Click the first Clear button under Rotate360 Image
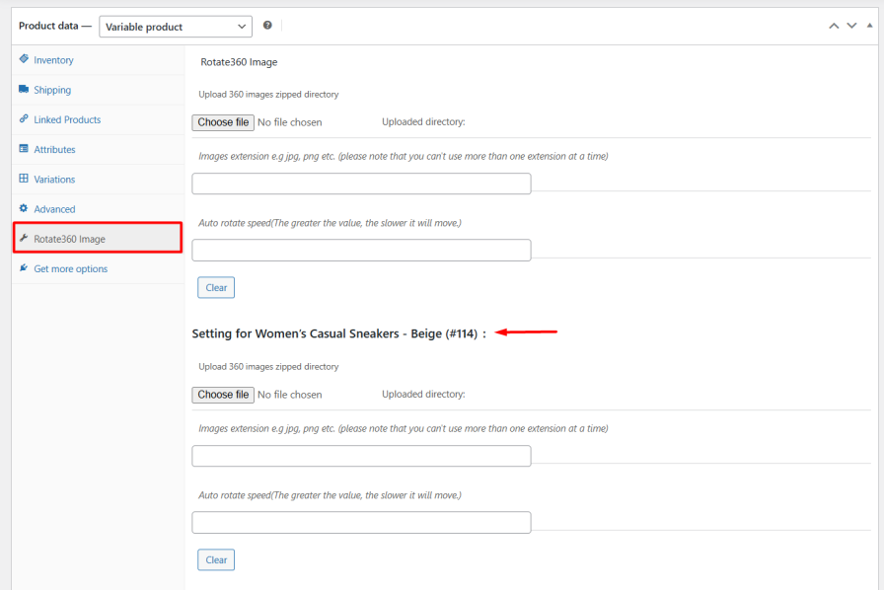 click(x=216, y=288)
